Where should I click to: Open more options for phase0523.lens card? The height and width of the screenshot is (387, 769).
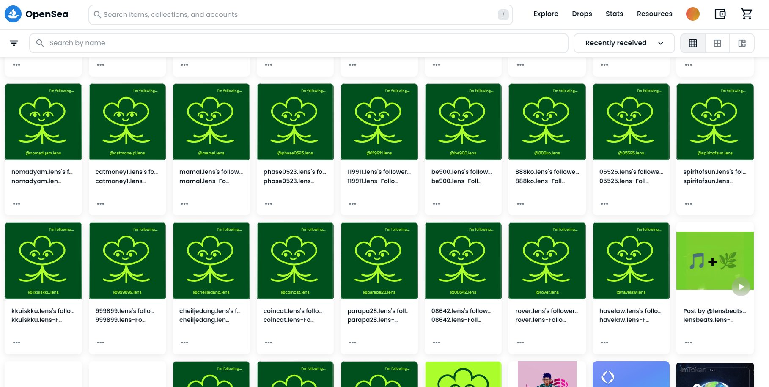click(269, 204)
